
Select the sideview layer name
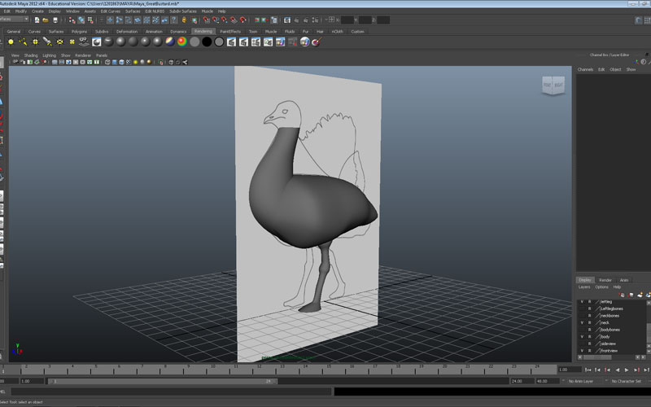point(609,344)
